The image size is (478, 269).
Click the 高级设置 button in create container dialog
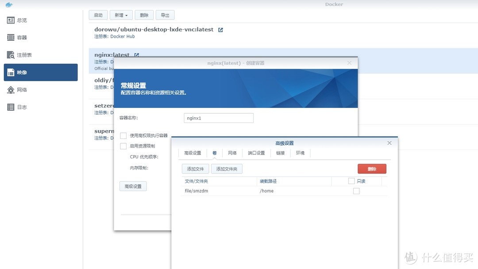coord(133,186)
